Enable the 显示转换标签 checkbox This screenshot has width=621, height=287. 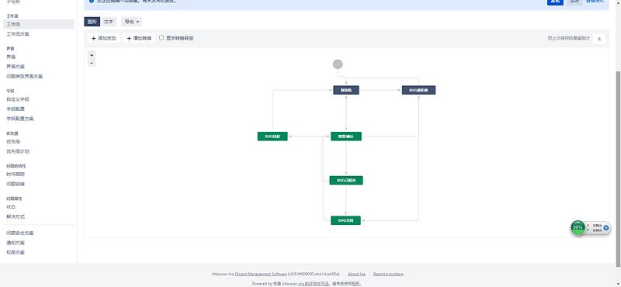click(161, 38)
